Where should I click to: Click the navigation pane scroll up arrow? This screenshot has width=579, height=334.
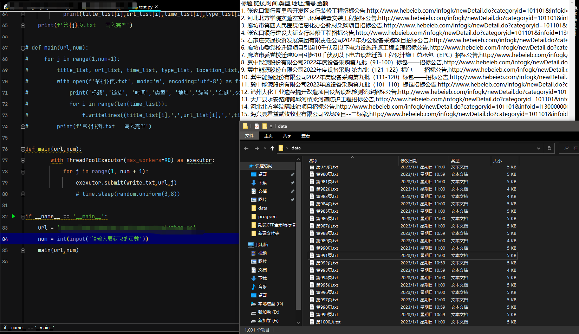tap(299, 160)
